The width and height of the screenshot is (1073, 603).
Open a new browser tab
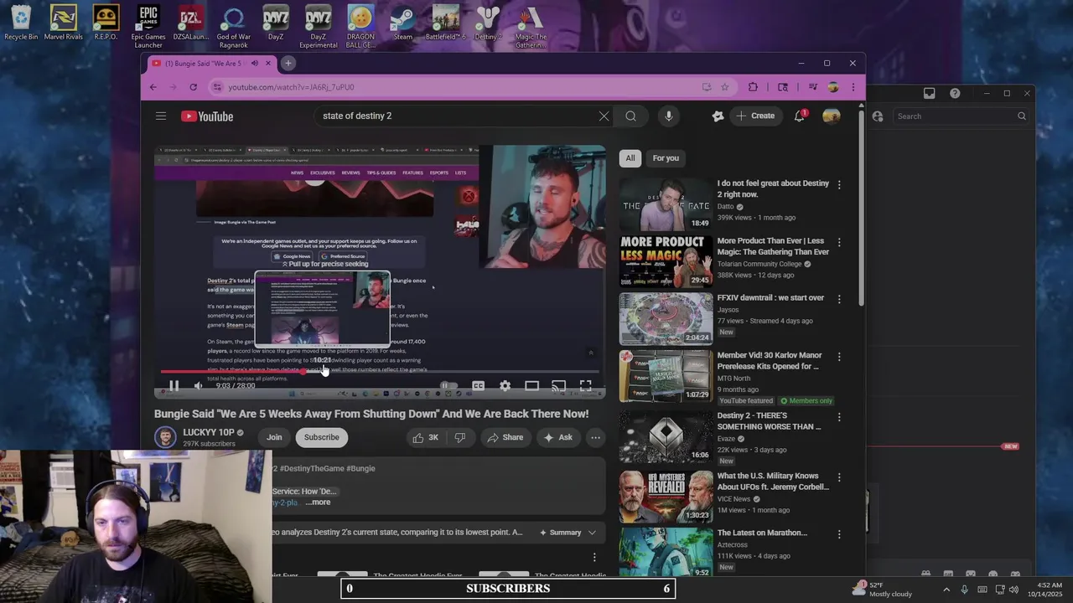coord(288,64)
